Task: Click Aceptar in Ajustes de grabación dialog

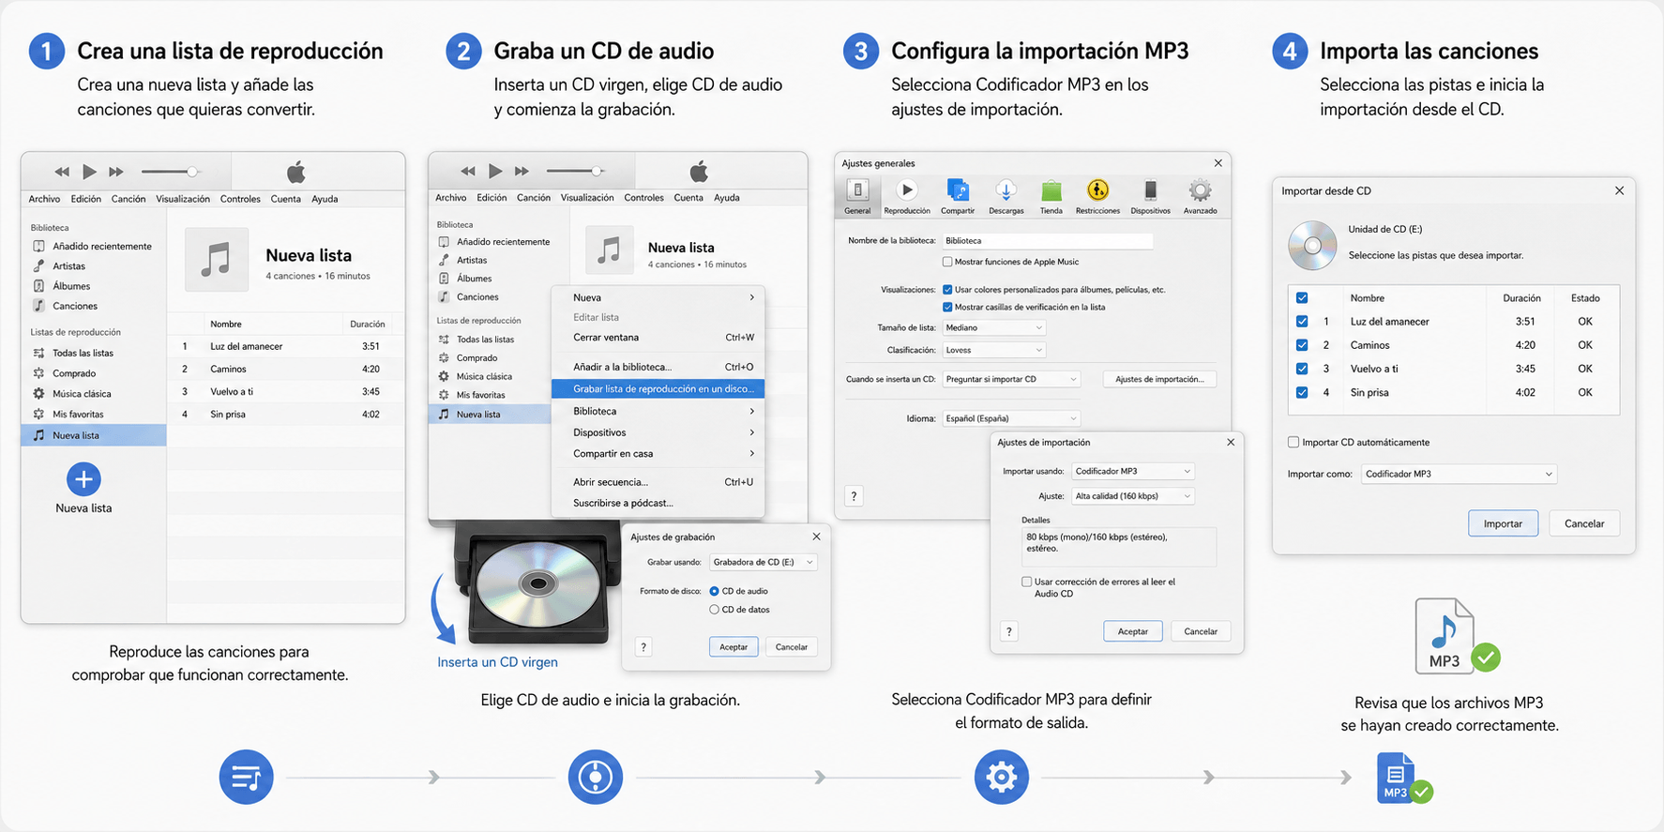Action: click(734, 647)
